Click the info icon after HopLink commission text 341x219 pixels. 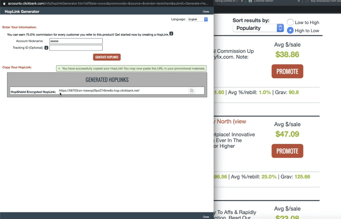171,34
